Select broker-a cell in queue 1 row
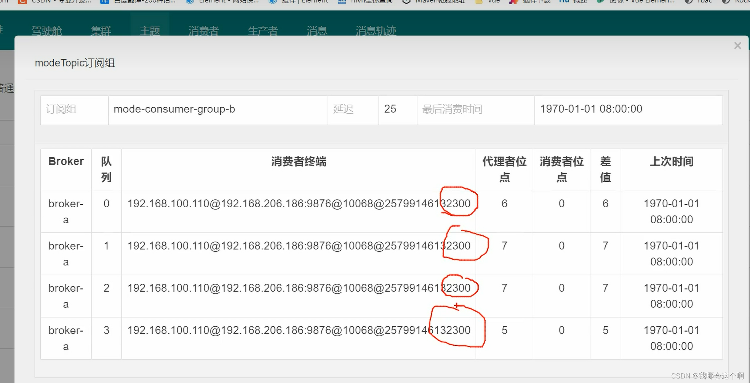750x383 pixels. pos(66,254)
